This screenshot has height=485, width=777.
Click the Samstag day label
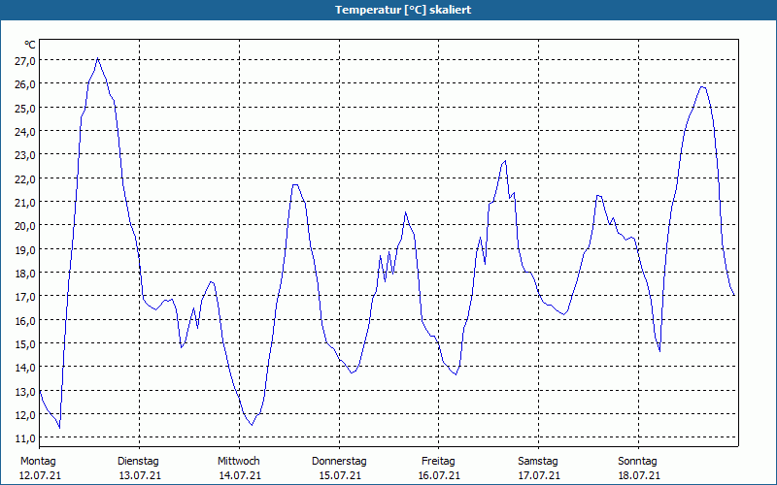point(538,462)
